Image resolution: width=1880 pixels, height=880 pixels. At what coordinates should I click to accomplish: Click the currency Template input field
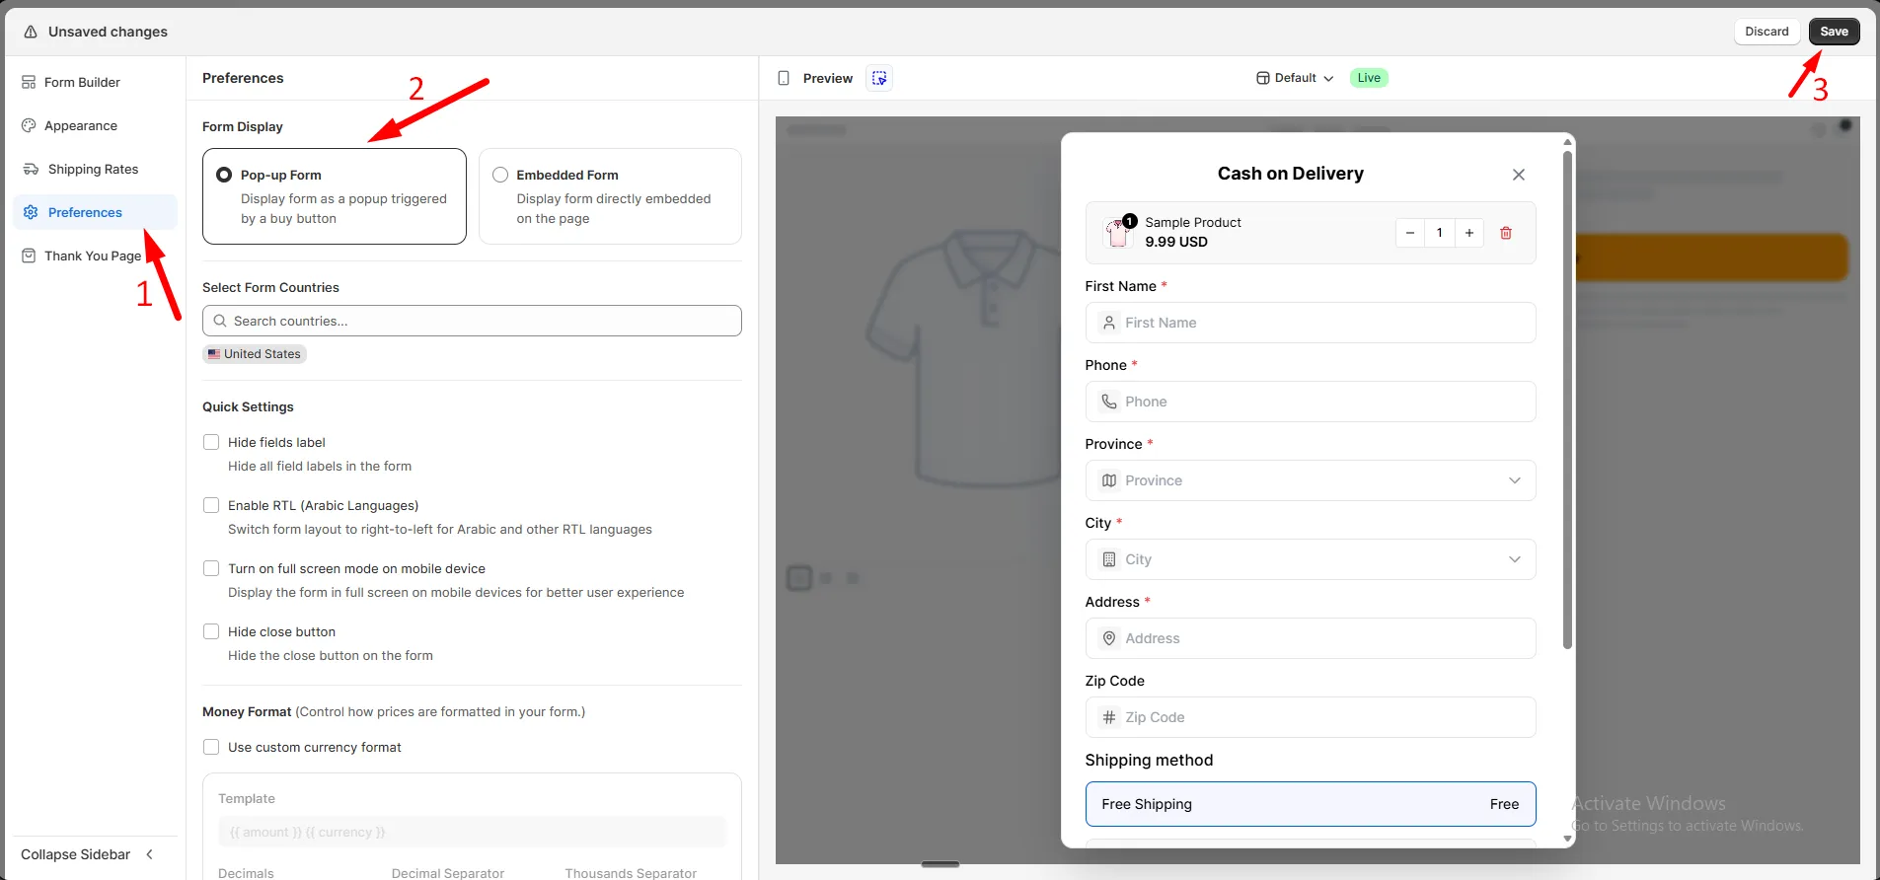(472, 832)
